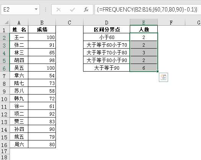Open the Quick Analysis icon below the selection
Image resolution: width=201 pixels, height=160 pixels.
[163, 77]
